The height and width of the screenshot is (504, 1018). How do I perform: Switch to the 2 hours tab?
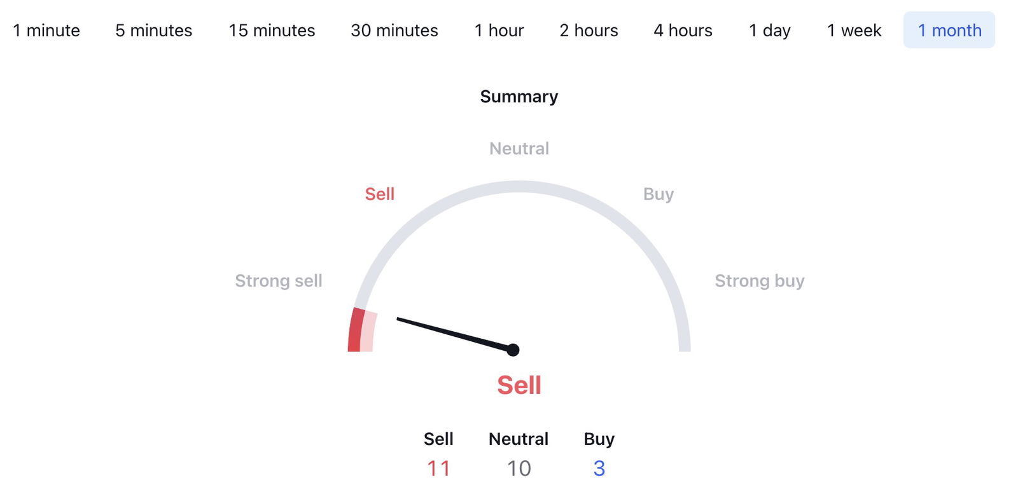(x=589, y=31)
